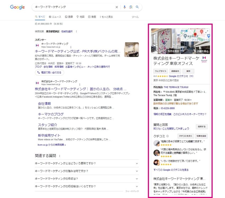Open the 会社情報 sitelink heading
This screenshot has width=225, height=198.
pos(44,103)
